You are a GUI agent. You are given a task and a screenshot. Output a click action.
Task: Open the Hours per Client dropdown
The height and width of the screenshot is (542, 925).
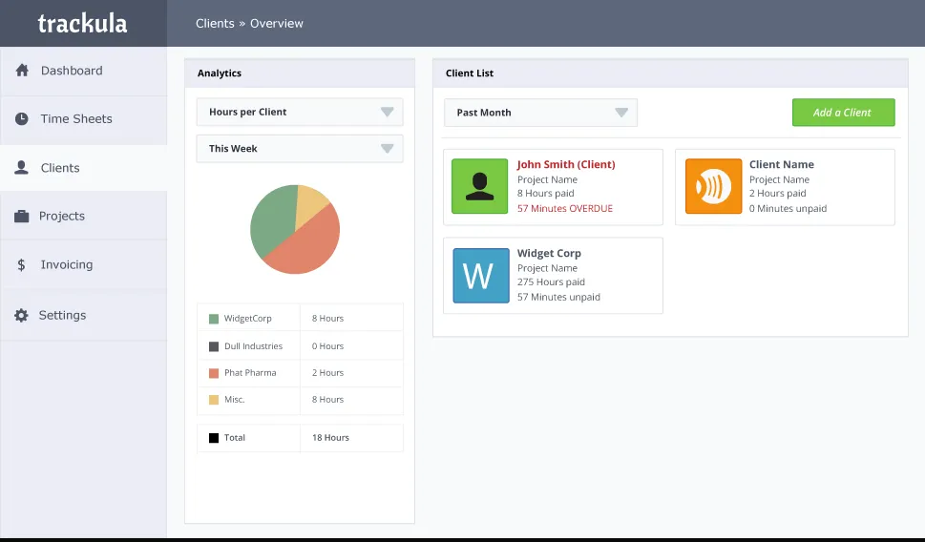pos(300,112)
